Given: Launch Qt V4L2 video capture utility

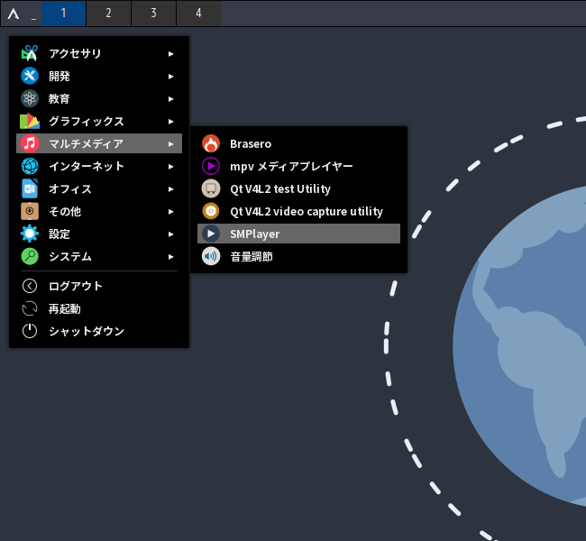Looking at the screenshot, I should (298, 211).
